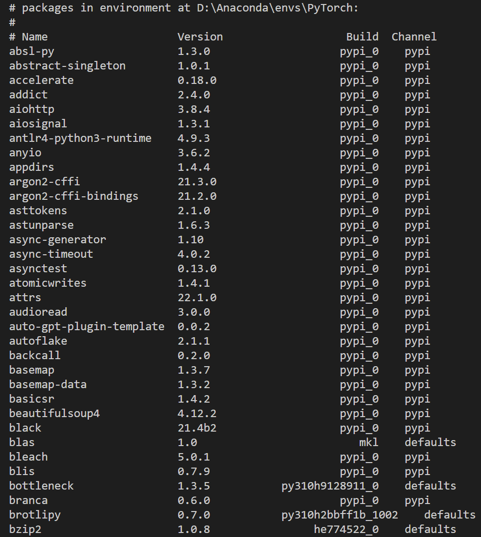Click the basicsr package name
Screen dimensions: 481x537
click(31, 399)
